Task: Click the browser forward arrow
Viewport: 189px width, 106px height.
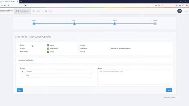Action: 2,5
